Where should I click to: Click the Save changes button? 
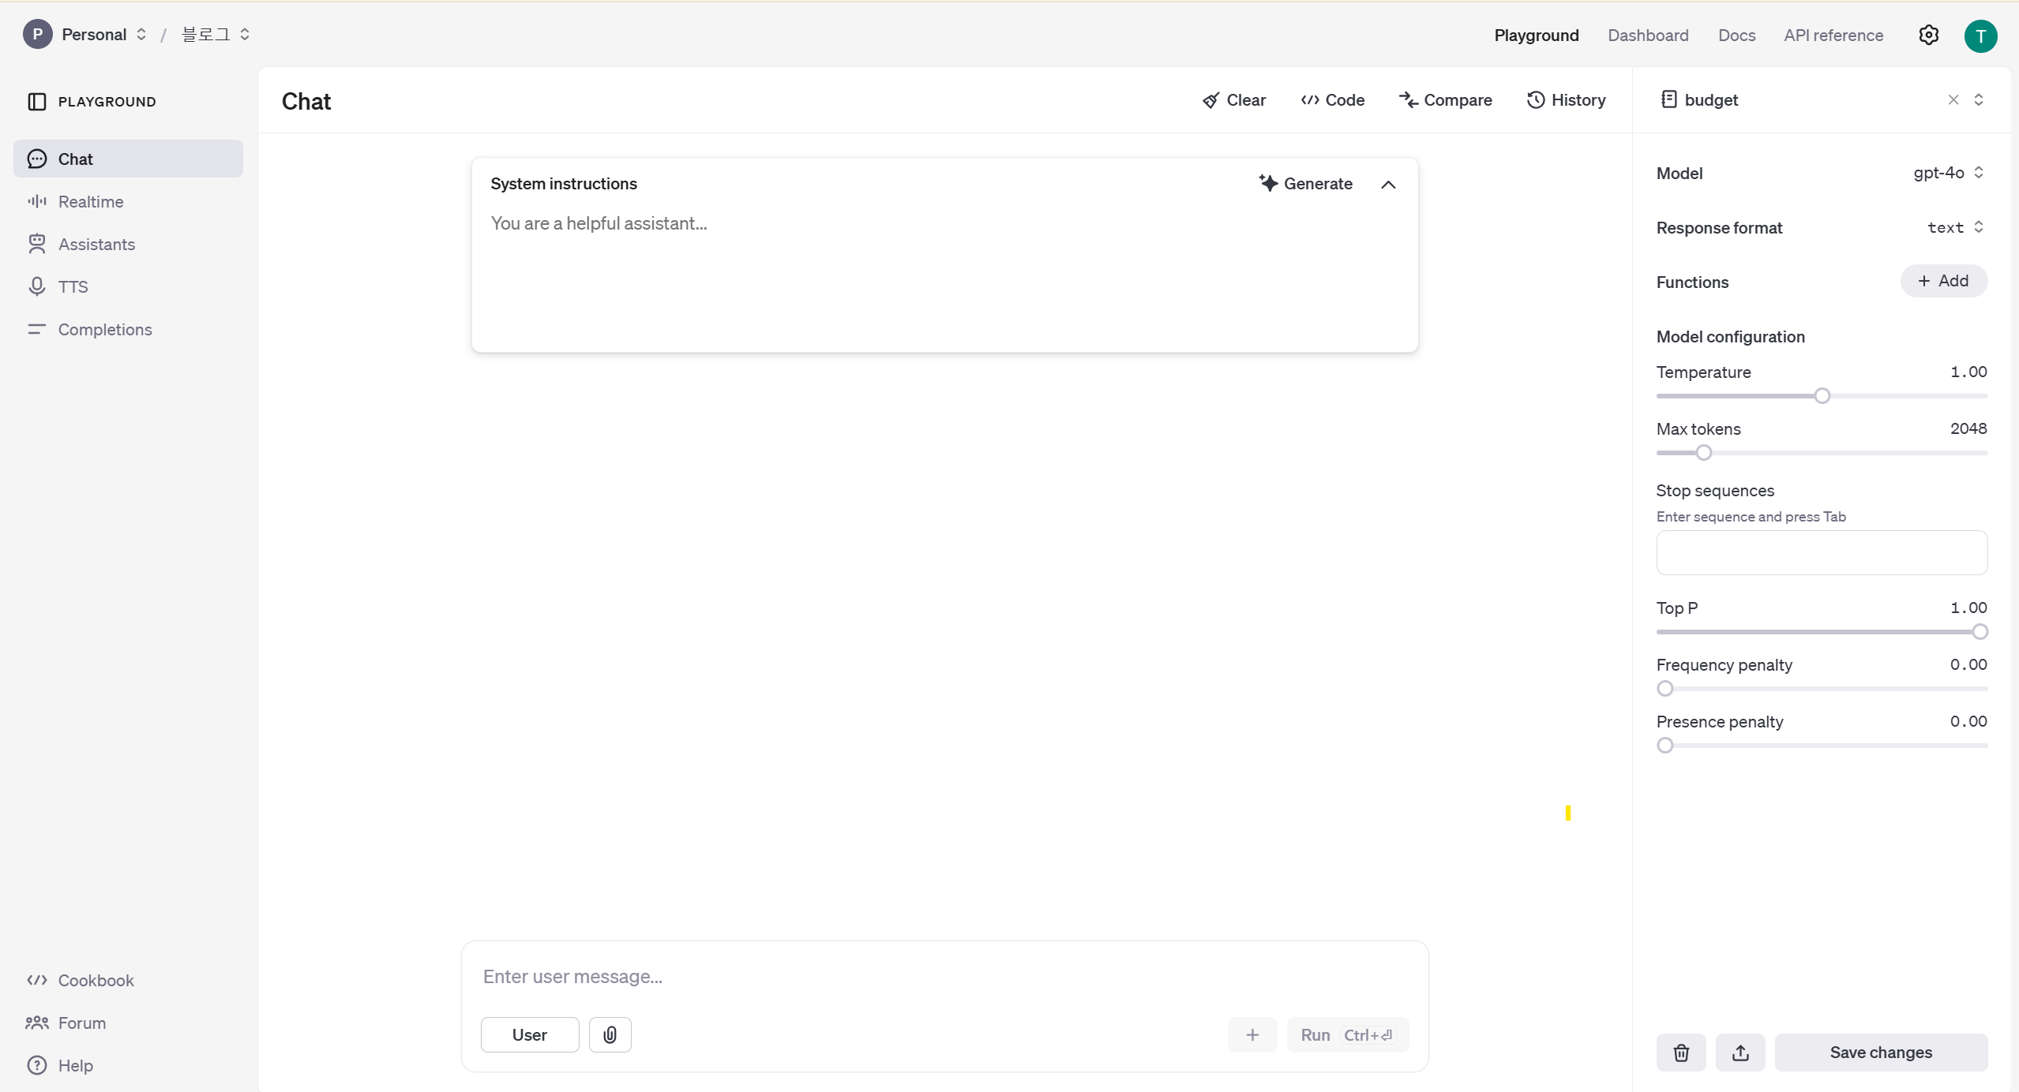[1881, 1053]
